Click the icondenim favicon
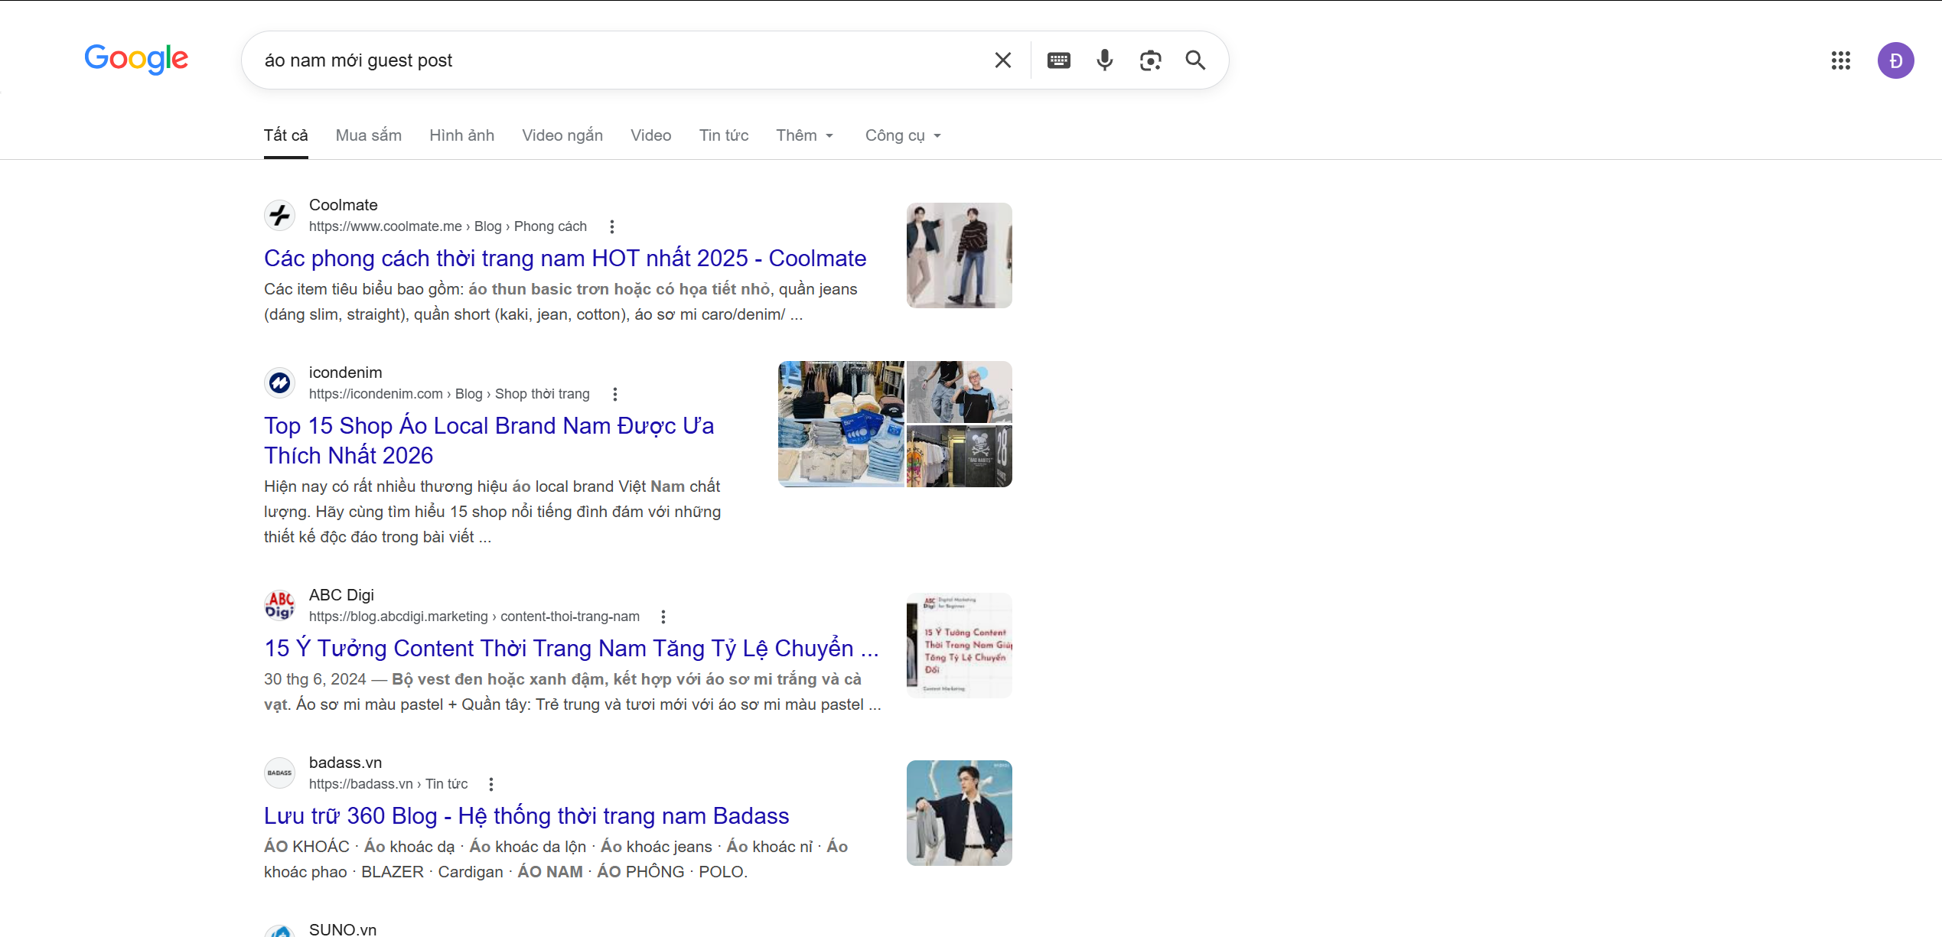Viewport: 1942px width, 937px height. [280, 383]
